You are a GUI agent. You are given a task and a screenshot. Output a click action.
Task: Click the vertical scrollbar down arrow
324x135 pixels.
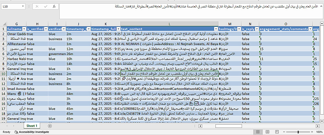(x=322, y=121)
